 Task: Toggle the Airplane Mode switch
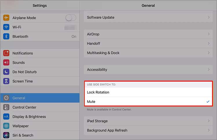pos(71,18)
